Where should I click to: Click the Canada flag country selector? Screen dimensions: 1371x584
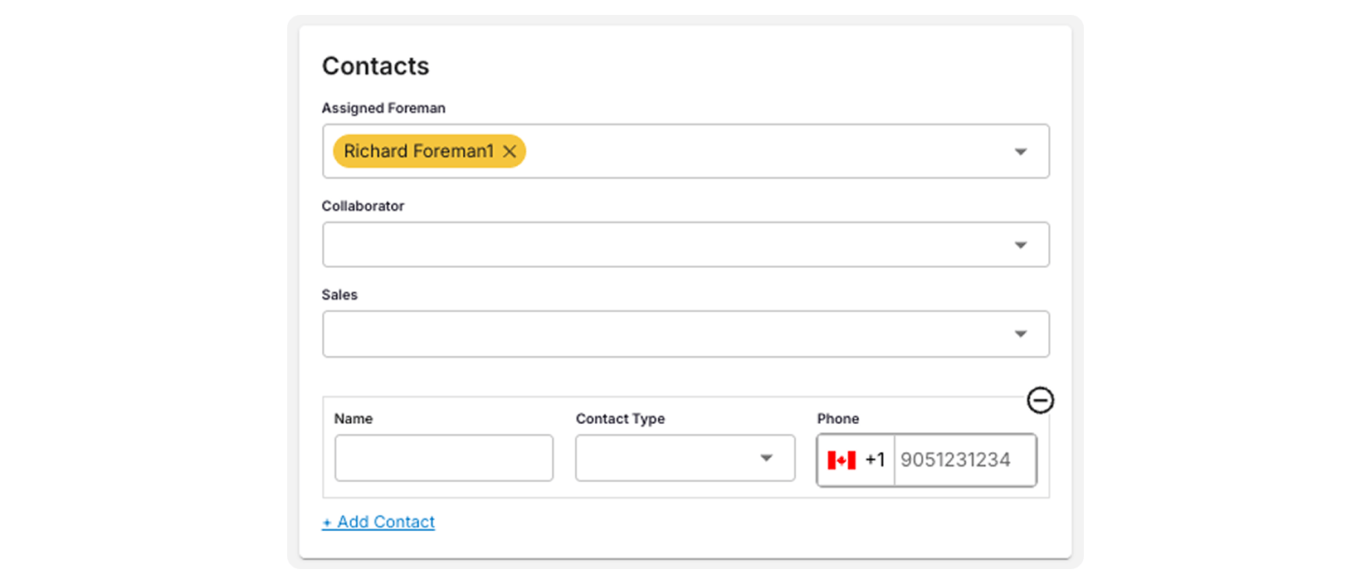click(842, 460)
